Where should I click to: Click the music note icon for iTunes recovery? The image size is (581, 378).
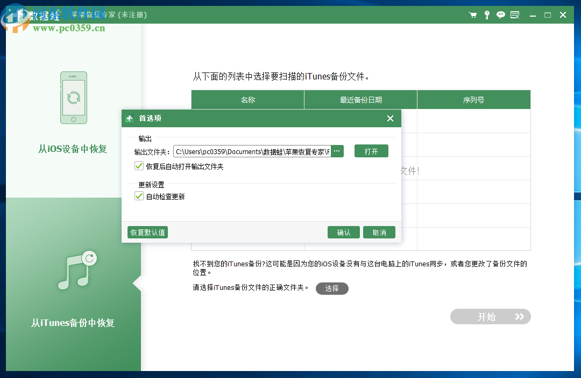point(74,268)
